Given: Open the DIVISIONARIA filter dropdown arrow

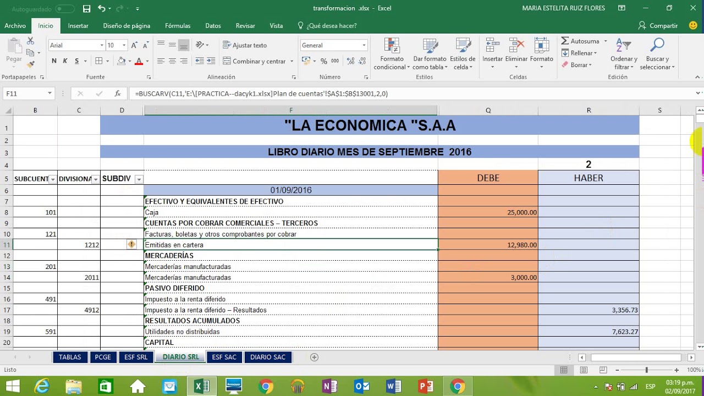Looking at the screenshot, I should pyautogui.click(x=96, y=179).
